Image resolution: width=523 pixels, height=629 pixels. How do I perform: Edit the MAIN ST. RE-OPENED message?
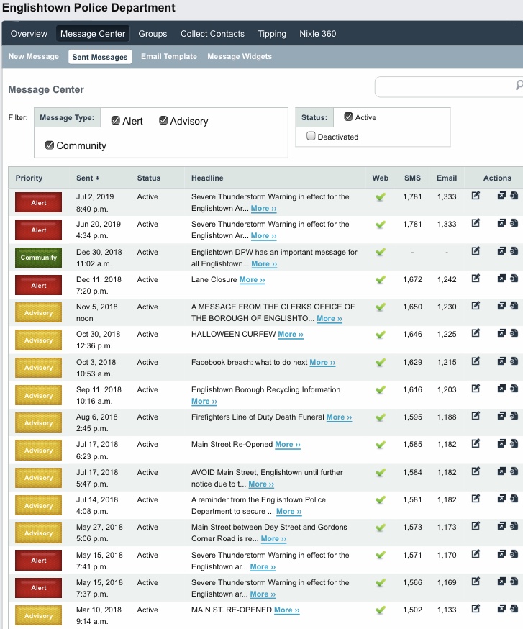476,609
